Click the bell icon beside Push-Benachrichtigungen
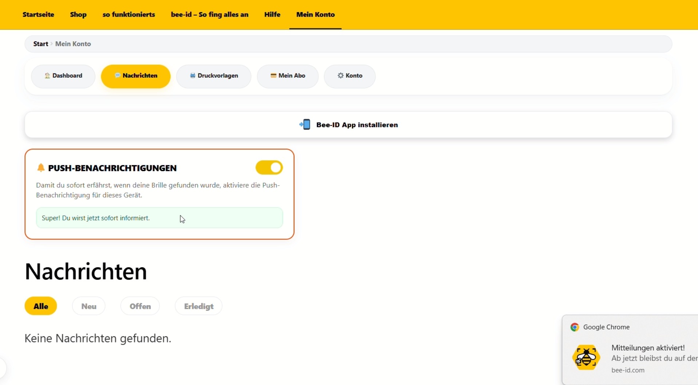This screenshot has height=385, width=698. click(x=41, y=168)
